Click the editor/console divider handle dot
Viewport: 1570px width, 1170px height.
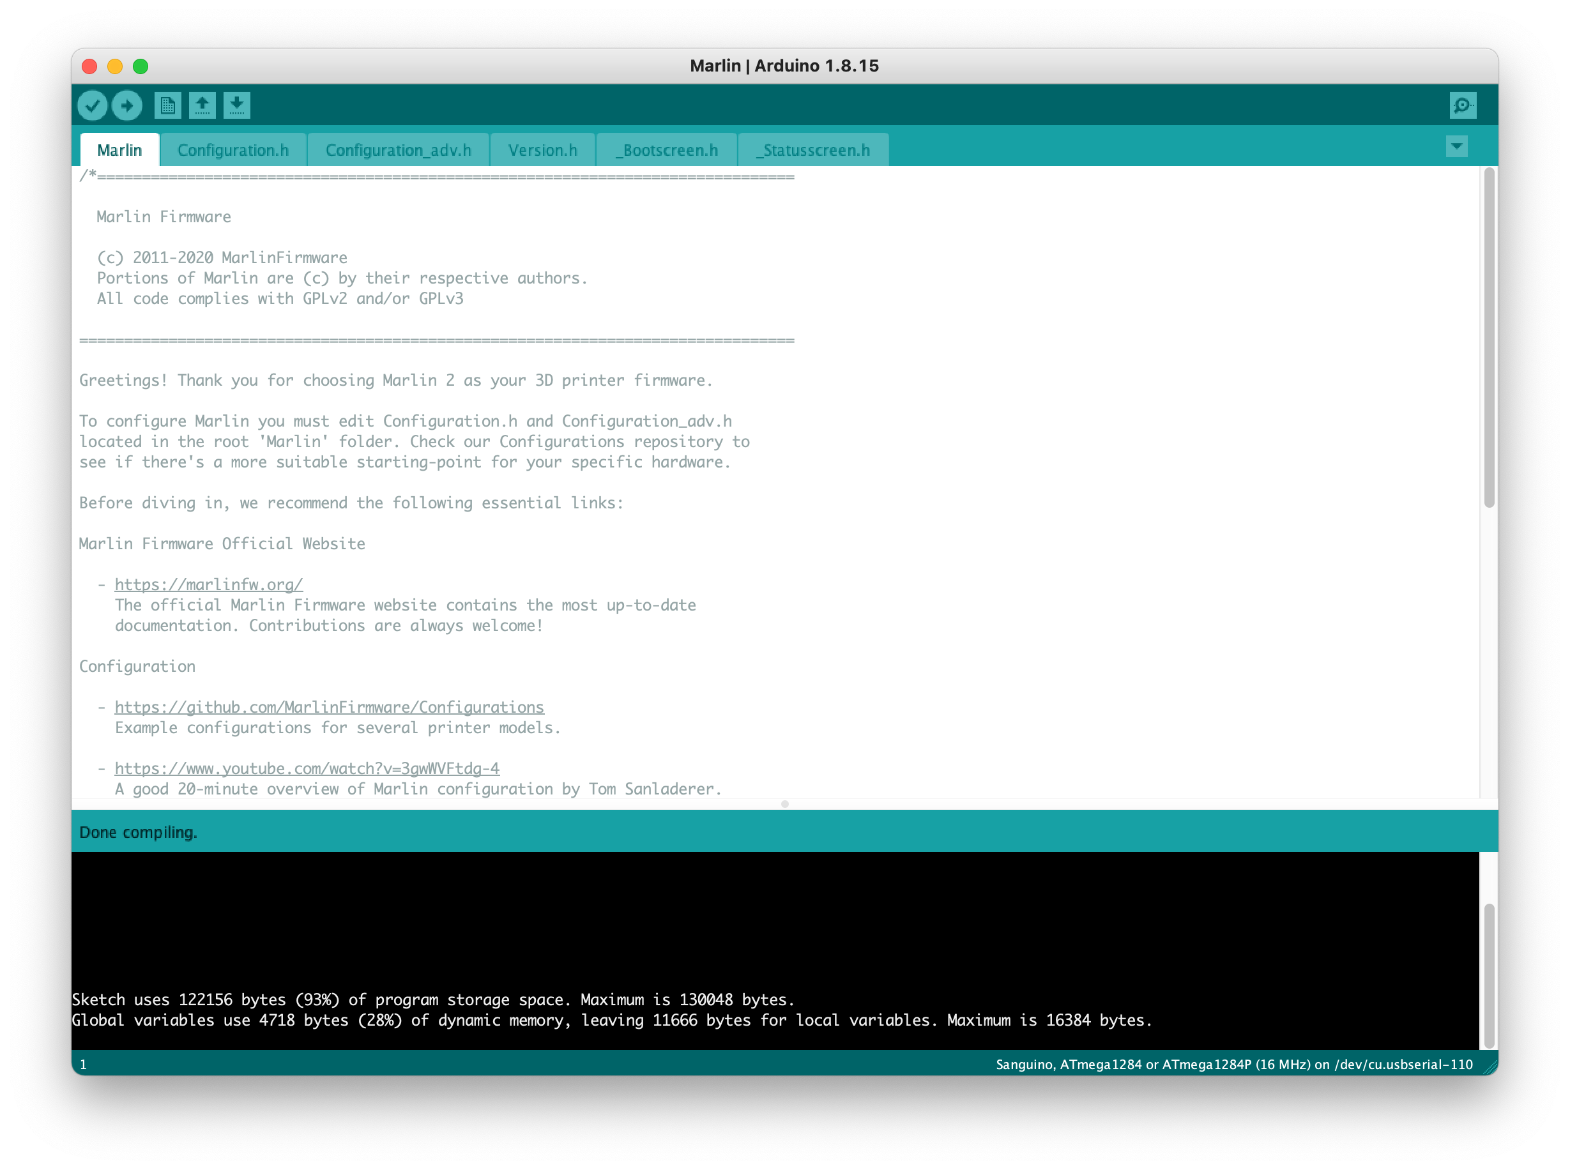(784, 804)
